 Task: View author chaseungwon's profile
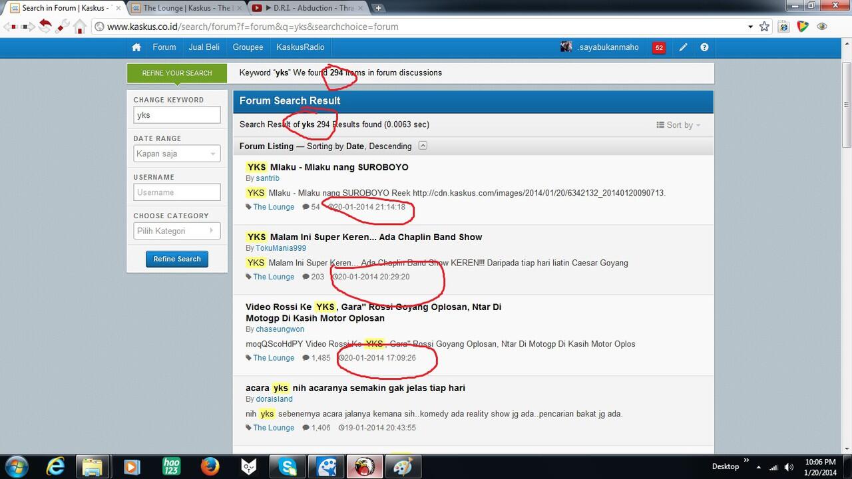tap(280, 329)
